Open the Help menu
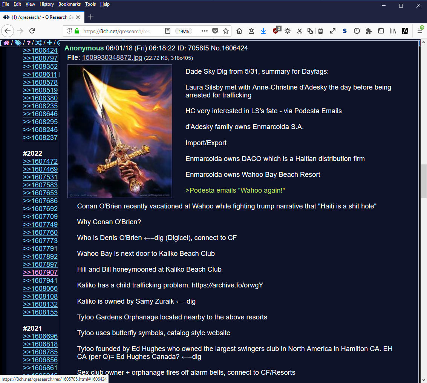Screen dimensions: 427x383 [105, 4]
